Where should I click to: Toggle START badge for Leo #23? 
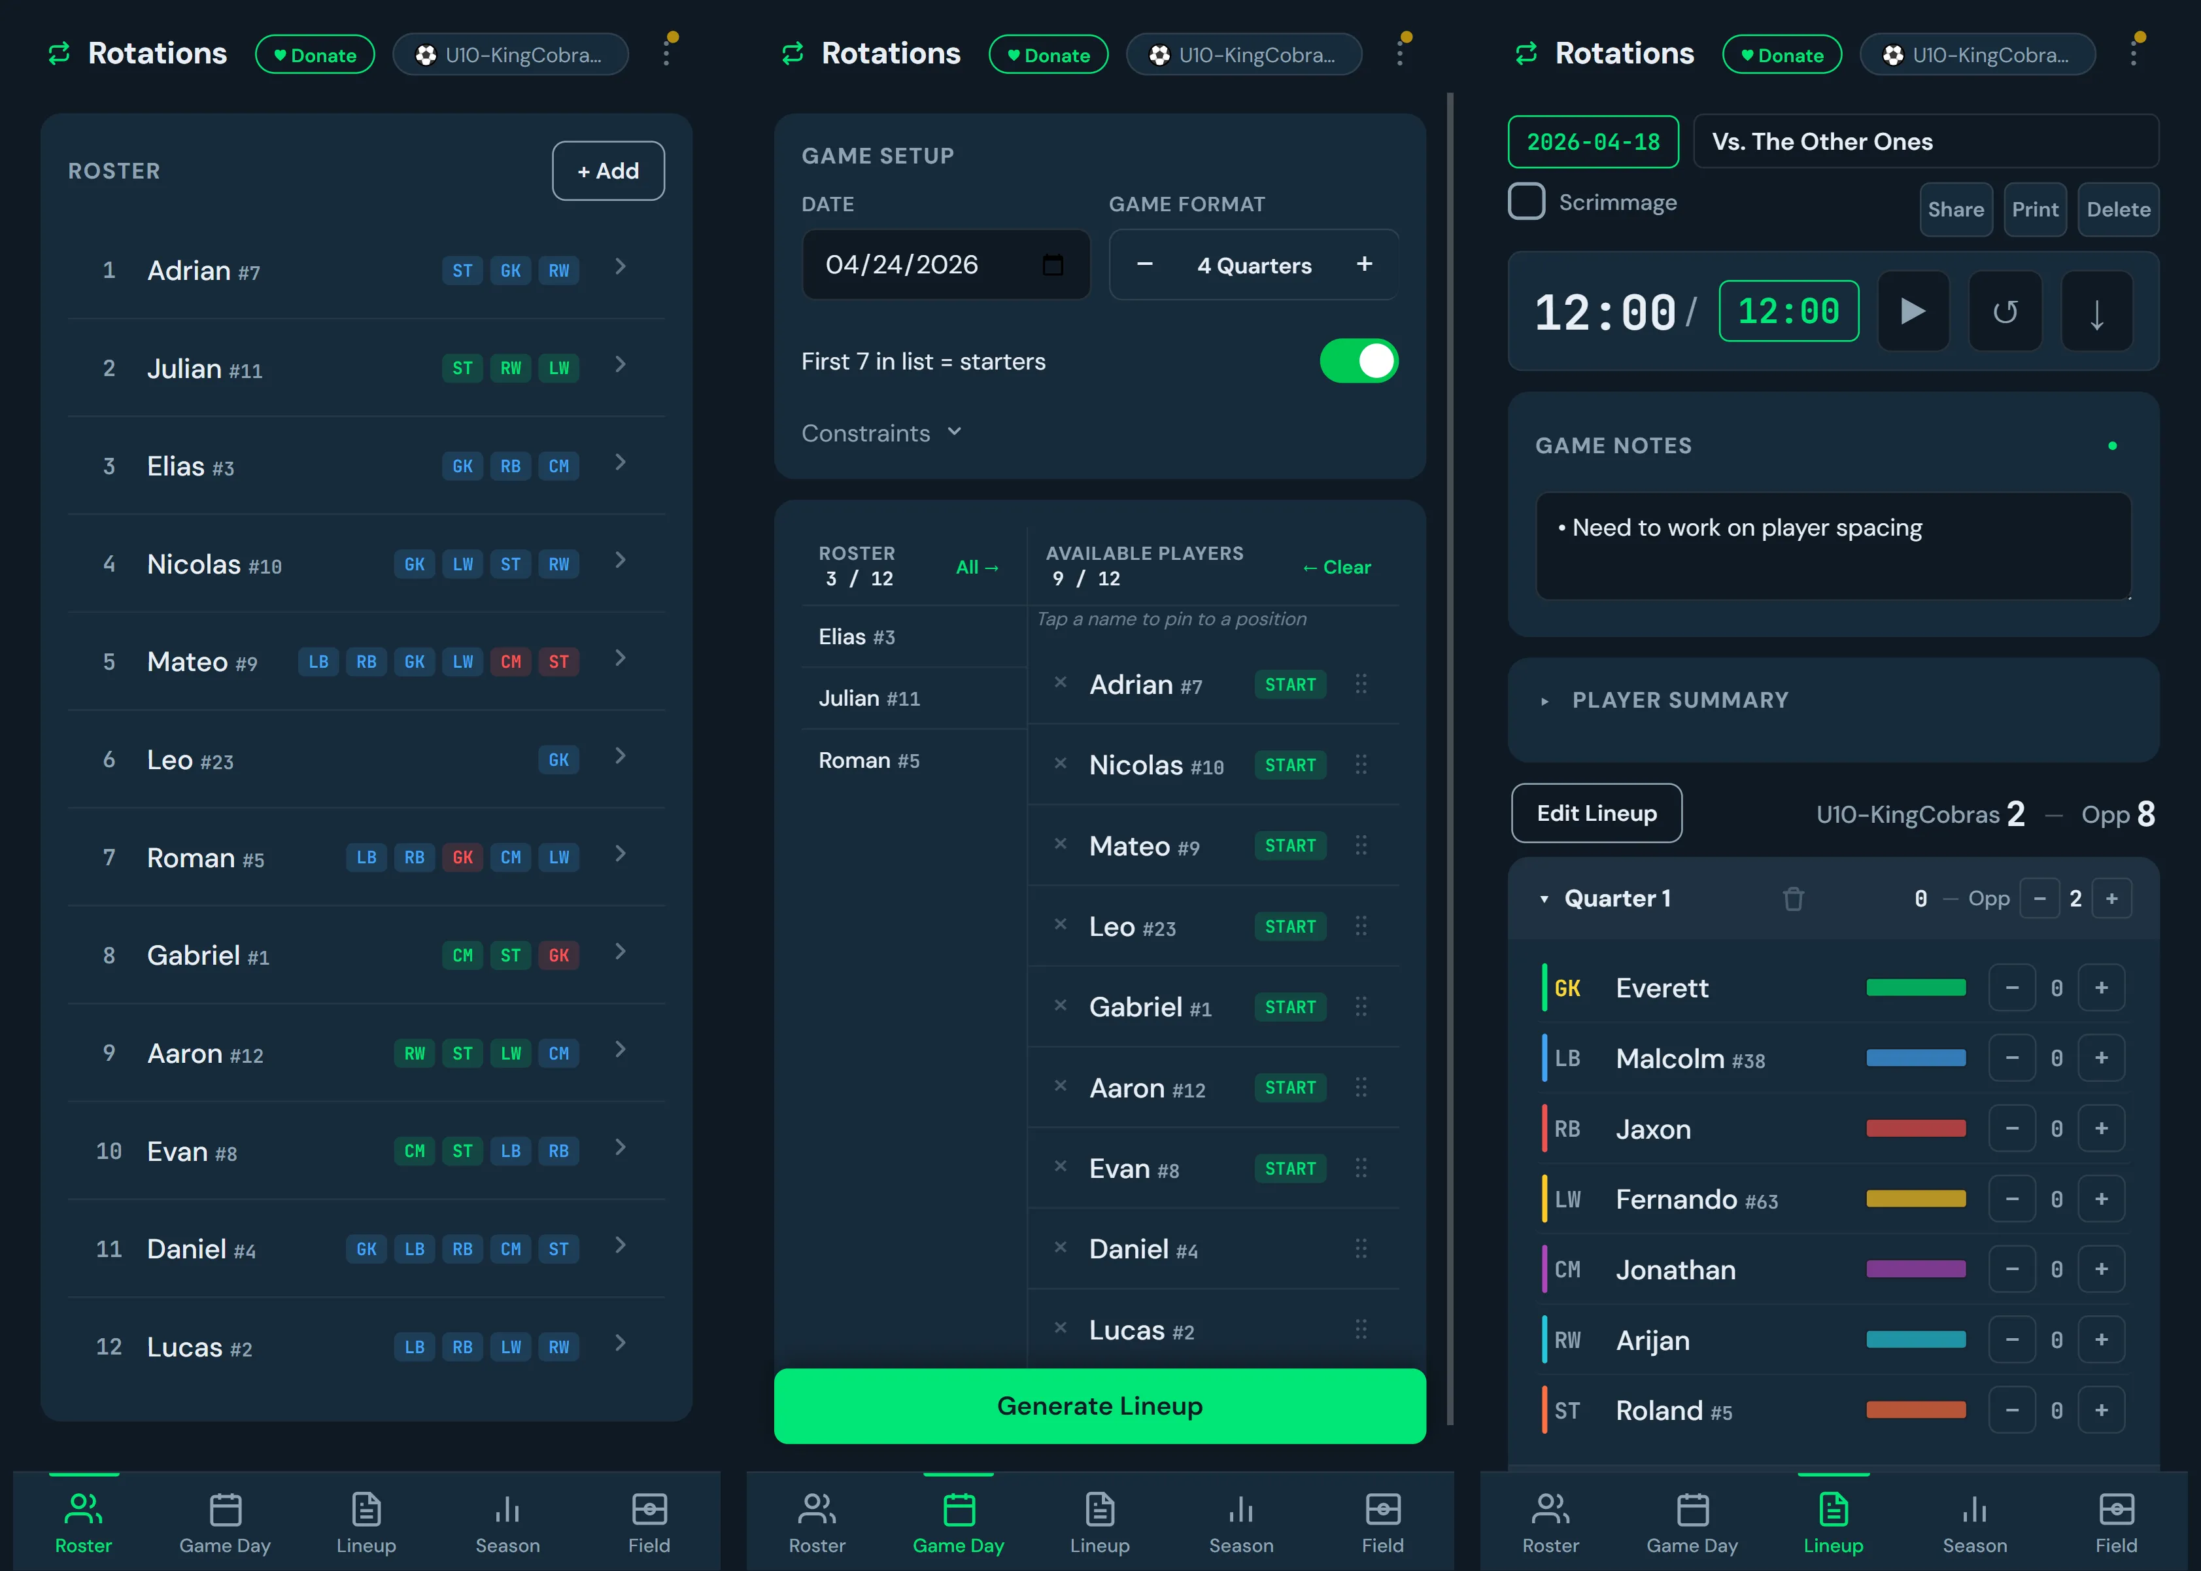1290,927
